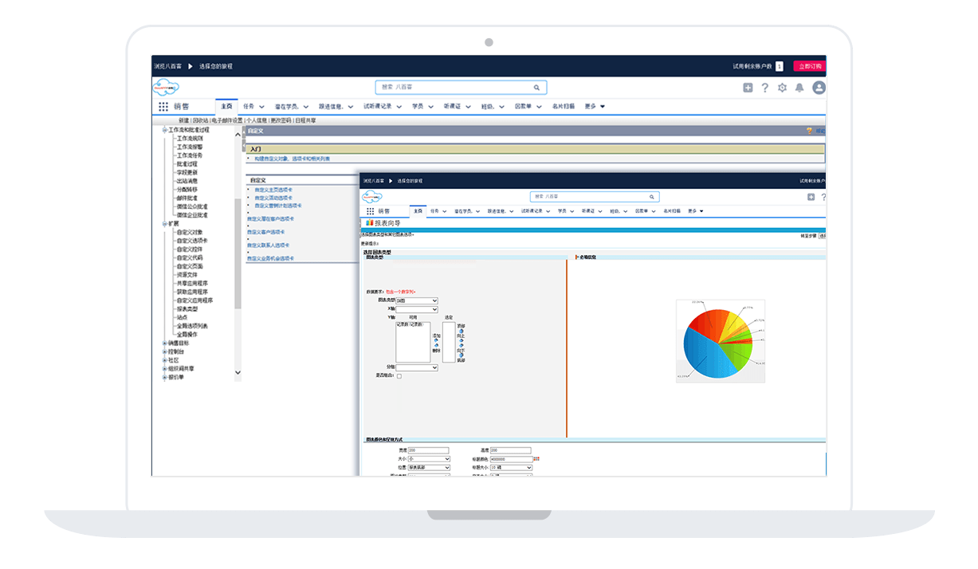Click the cloud logo in report wizard window
This screenshot has width=978, height=569.
coord(372,197)
